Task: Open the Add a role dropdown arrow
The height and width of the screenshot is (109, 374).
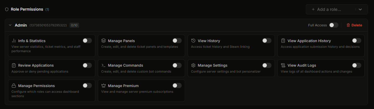Action: [x=360, y=9]
